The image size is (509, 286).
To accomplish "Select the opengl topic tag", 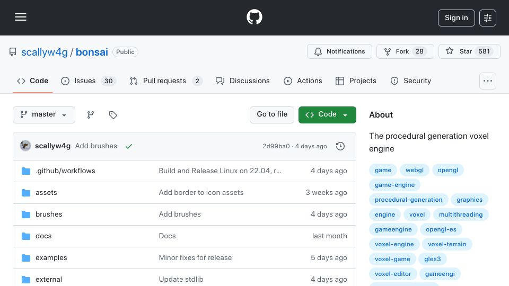I will click(447, 170).
